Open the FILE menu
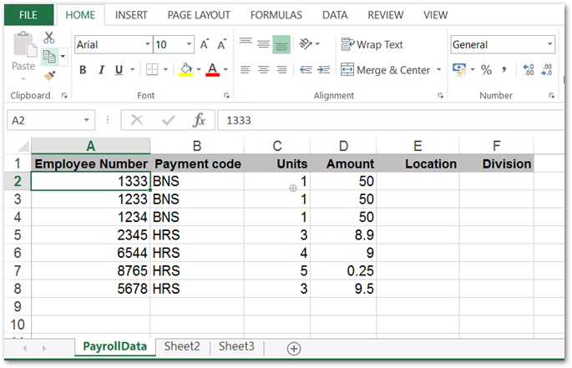Screen dimensions: 572x368 click(x=29, y=15)
